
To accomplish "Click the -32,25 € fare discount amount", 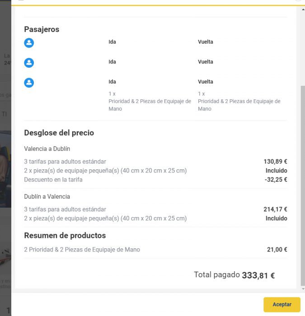I will [276, 180].
